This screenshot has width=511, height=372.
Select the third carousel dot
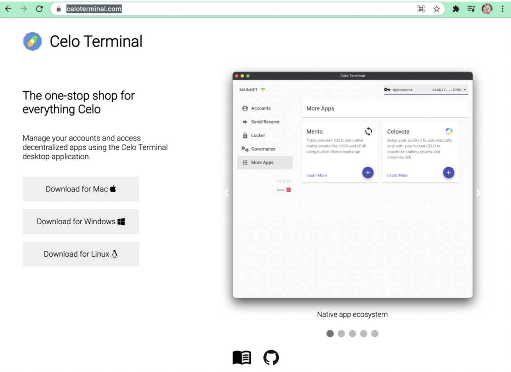pyautogui.click(x=352, y=333)
